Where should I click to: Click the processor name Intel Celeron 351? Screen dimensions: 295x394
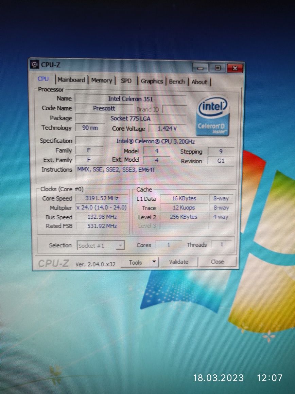[131, 99]
